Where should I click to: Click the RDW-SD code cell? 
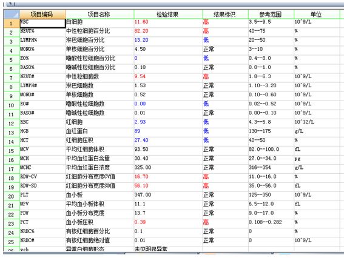click(x=42, y=187)
